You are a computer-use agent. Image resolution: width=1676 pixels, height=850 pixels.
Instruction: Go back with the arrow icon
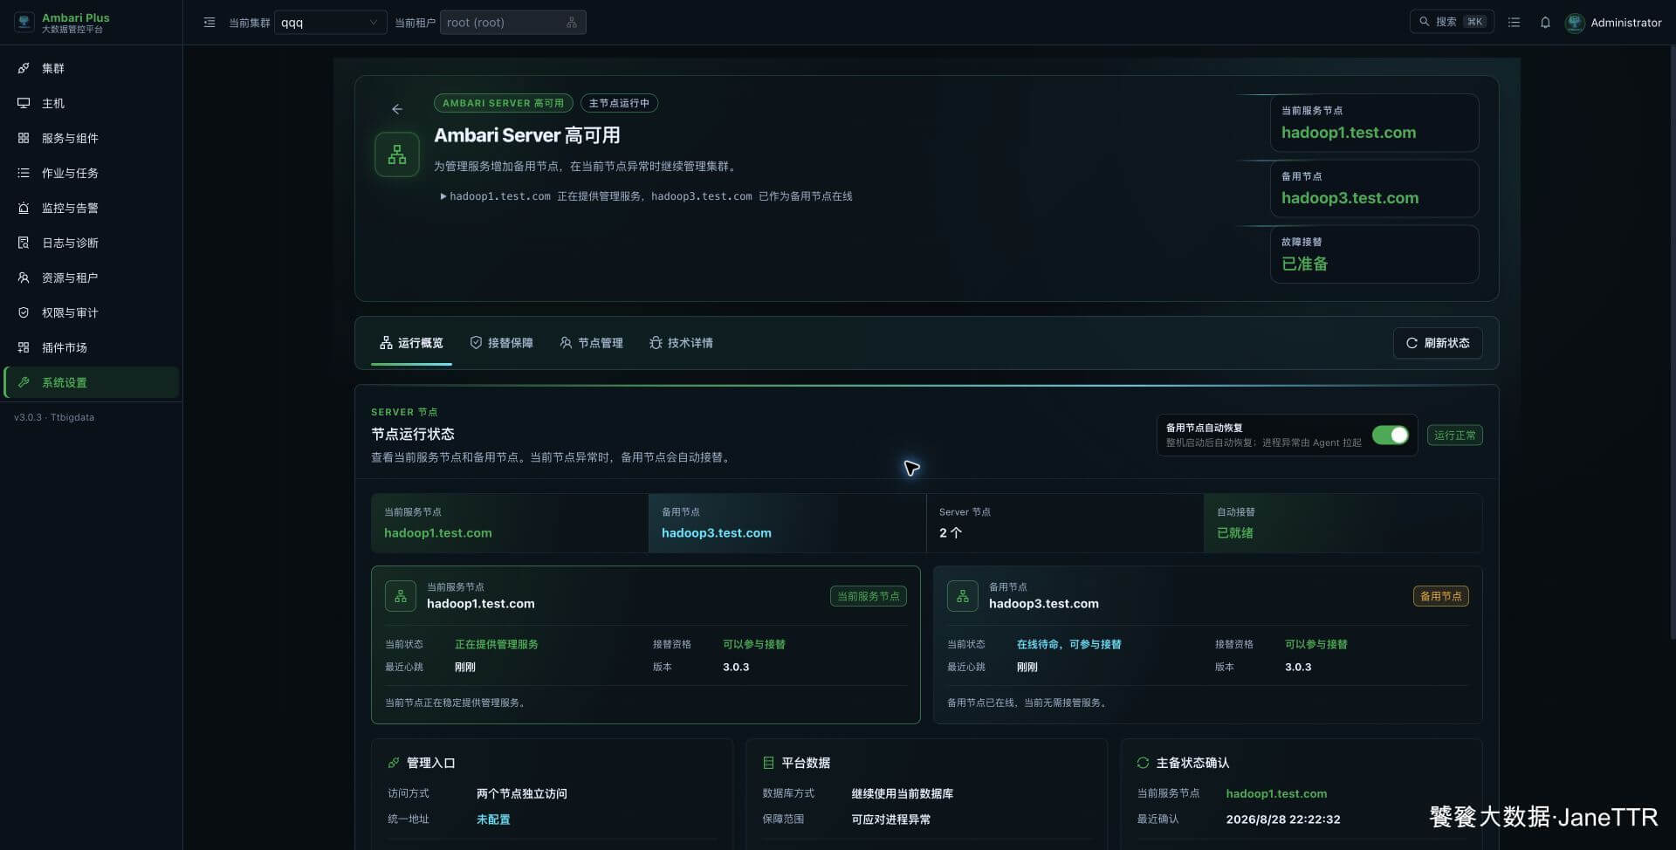[x=397, y=109]
